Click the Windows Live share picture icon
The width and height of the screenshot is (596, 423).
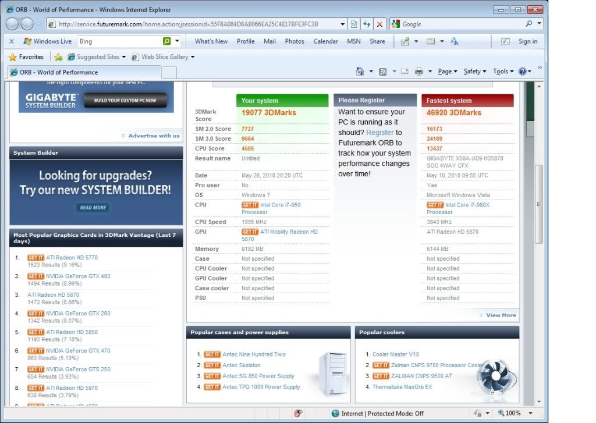[x=405, y=41]
